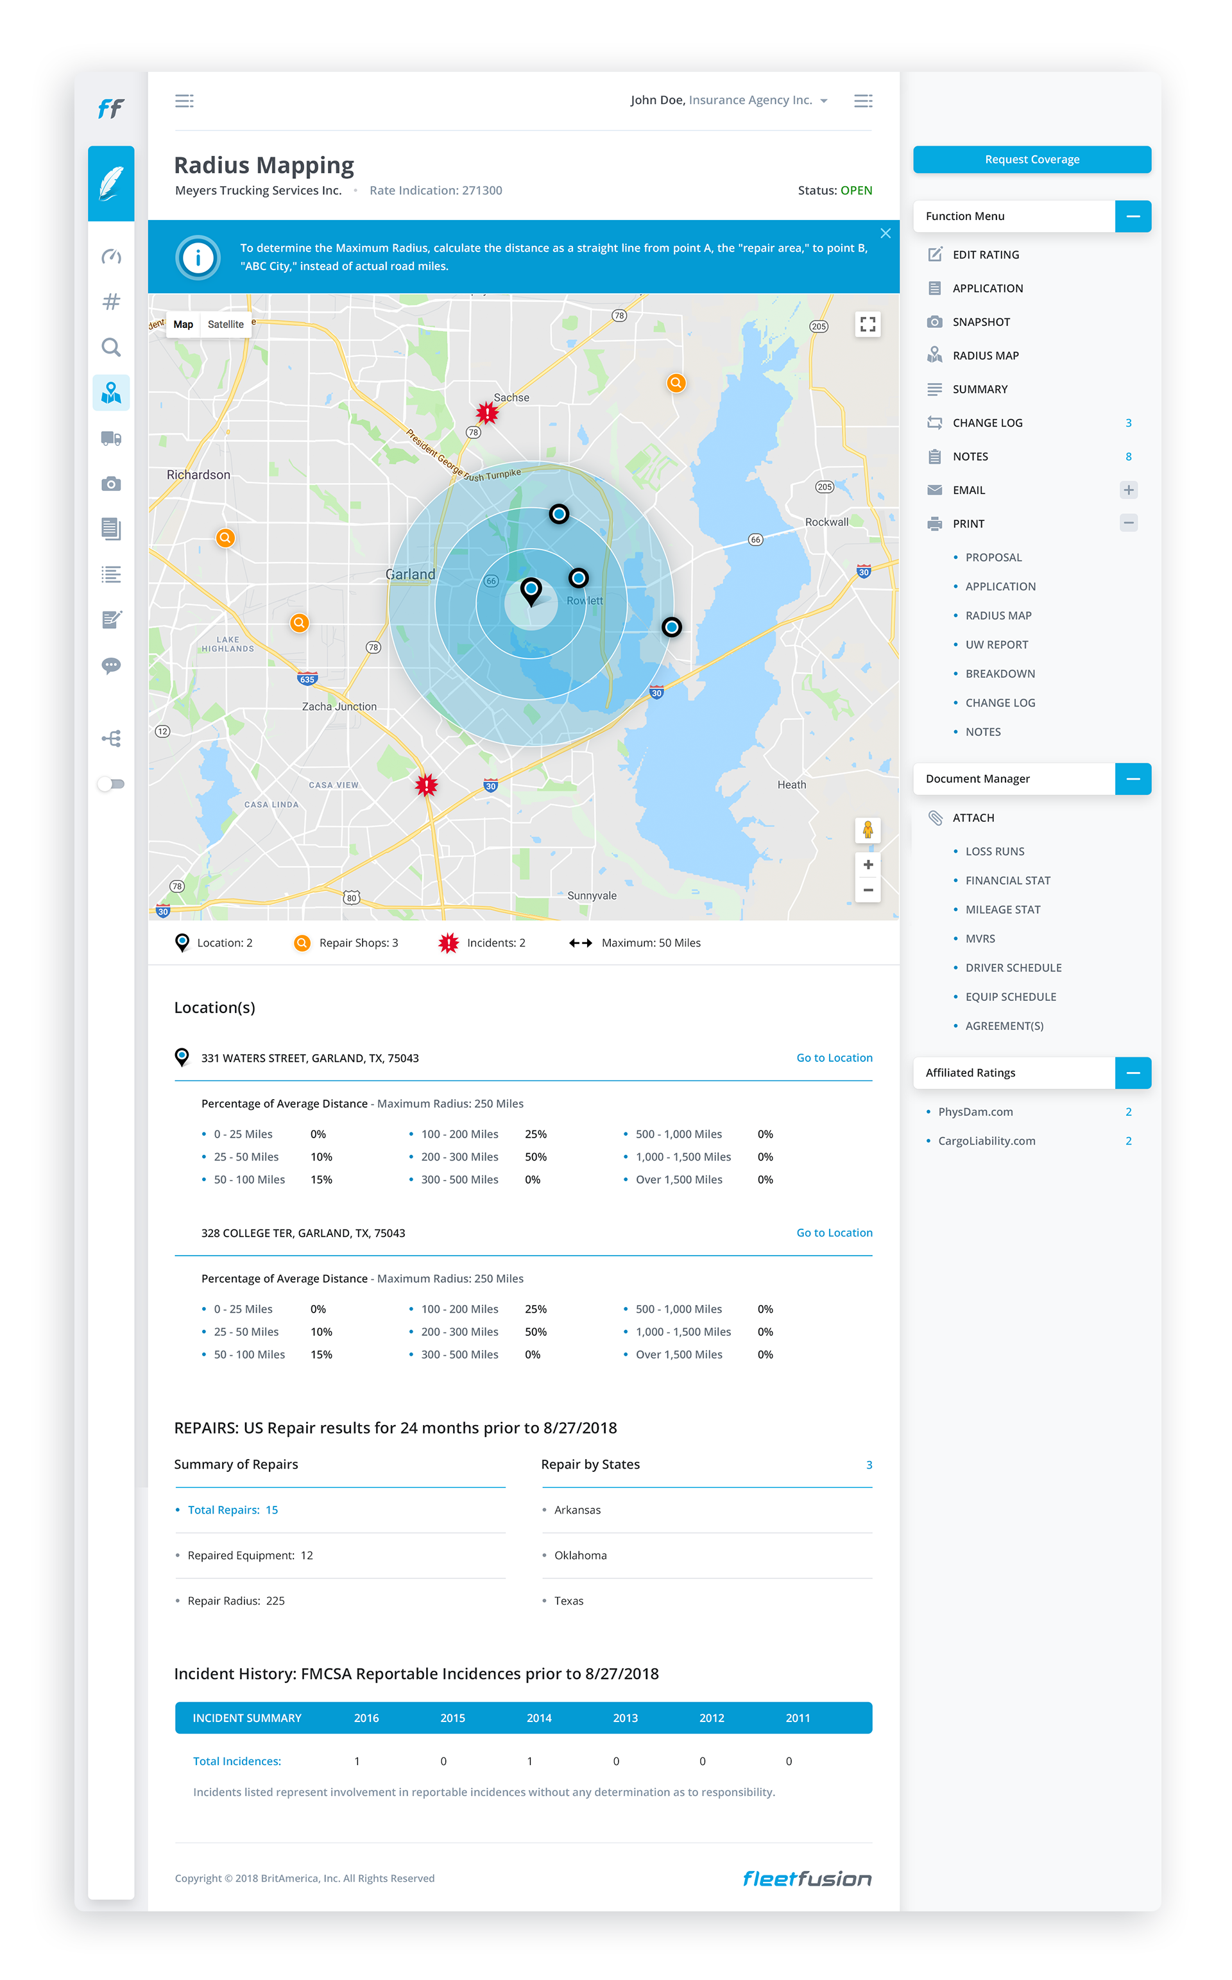Image resolution: width=1232 pixels, height=1980 pixels.
Task: Zoom in on the map
Action: pyautogui.click(x=868, y=865)
